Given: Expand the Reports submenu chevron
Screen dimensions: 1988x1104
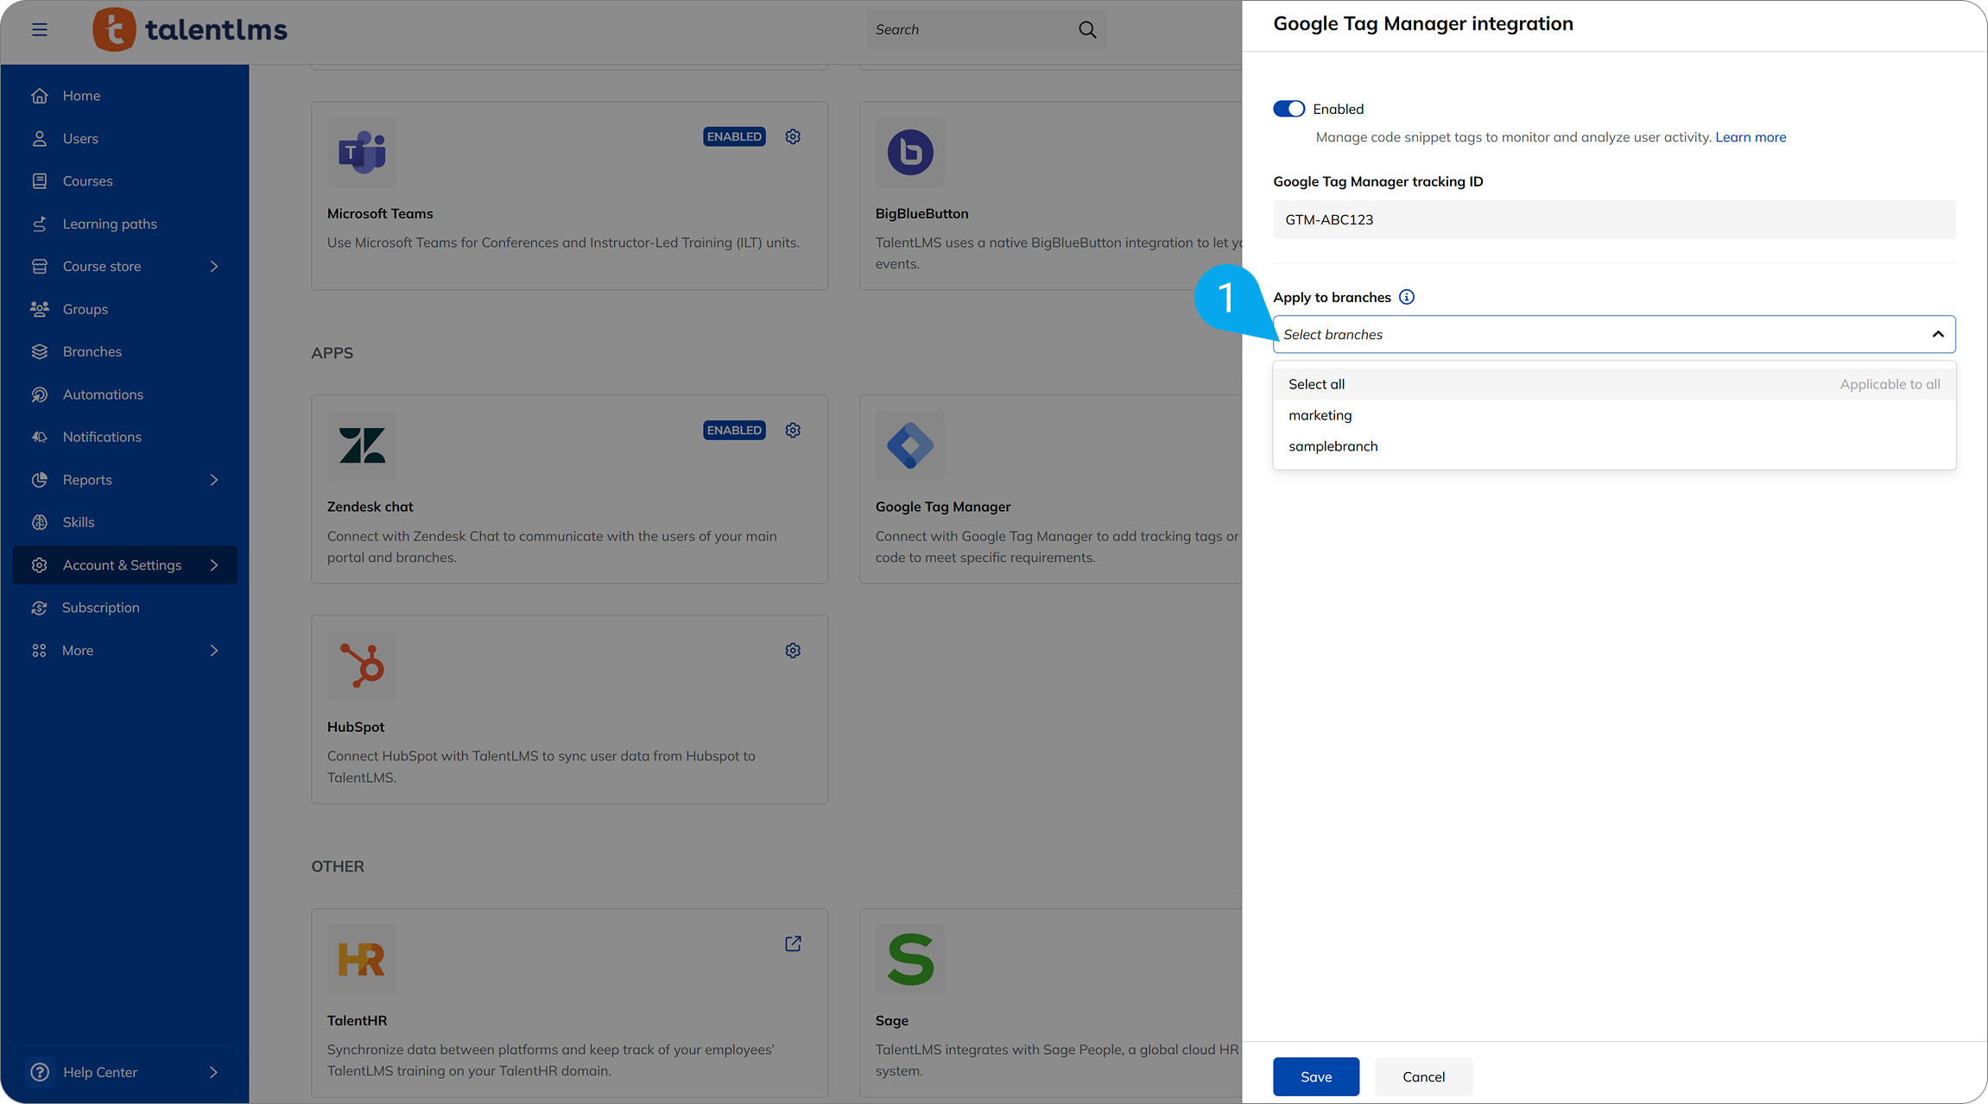Looking at the screenshot, I should point(214,480).
